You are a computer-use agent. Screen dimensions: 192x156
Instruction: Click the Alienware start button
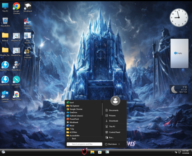click(84, 152)
